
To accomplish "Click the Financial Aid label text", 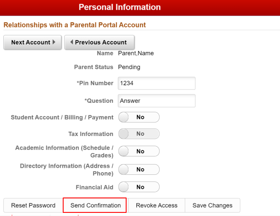I will [x=94, y=187].
